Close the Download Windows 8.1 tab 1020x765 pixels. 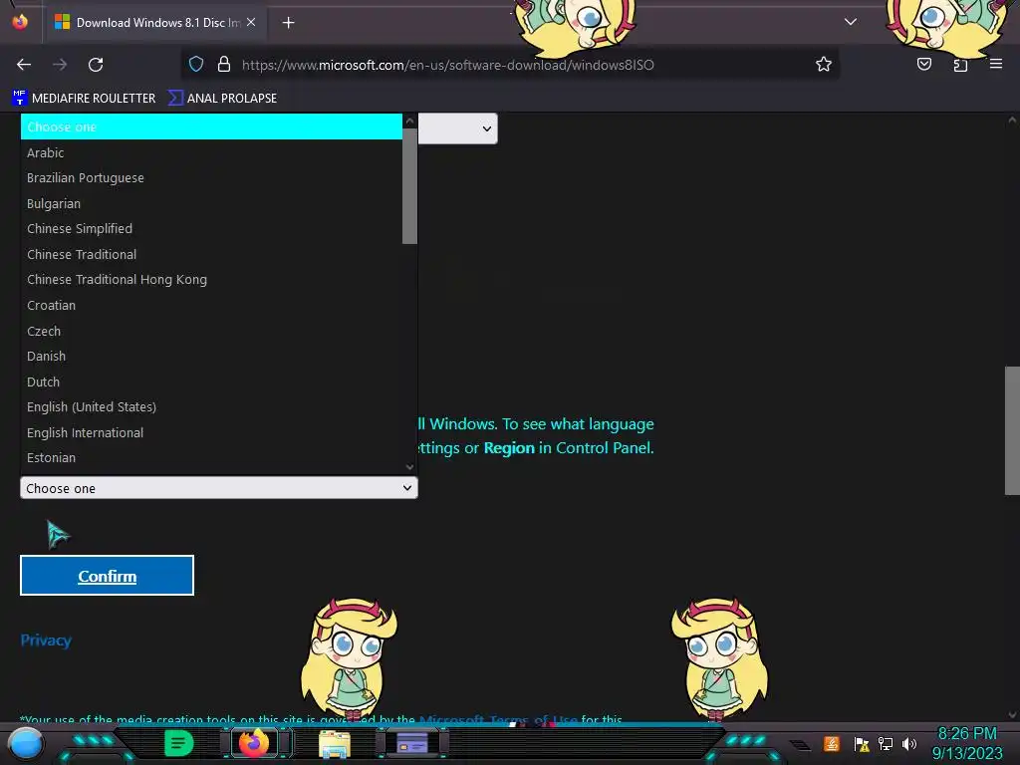(251, 22)
